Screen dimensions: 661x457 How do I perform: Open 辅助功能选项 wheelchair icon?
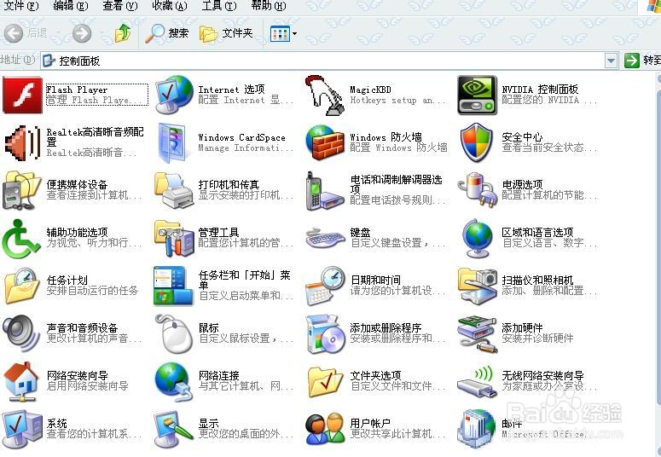point(21,238)
